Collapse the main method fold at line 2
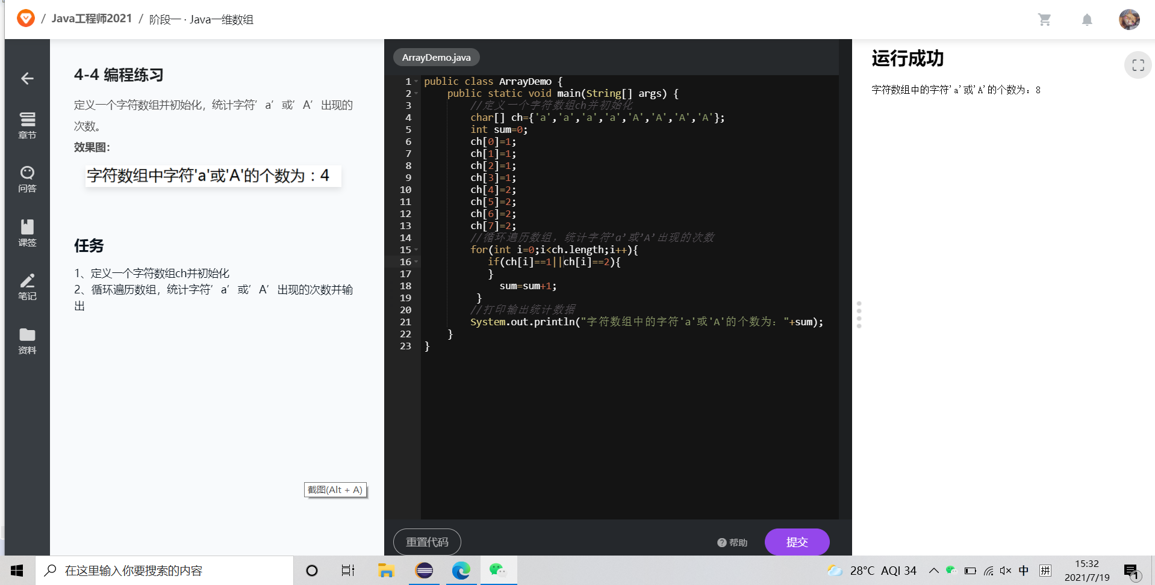 tap(416, 93)
